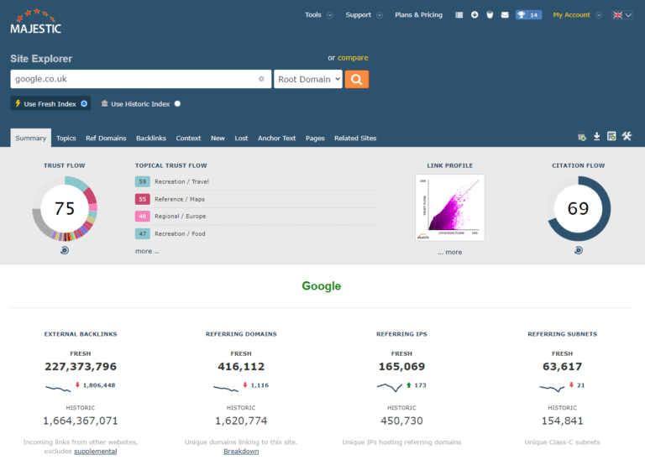Click the history icon below Citation Flow
Viewport: 645px width, 460px height.
[x=579, y=250]
